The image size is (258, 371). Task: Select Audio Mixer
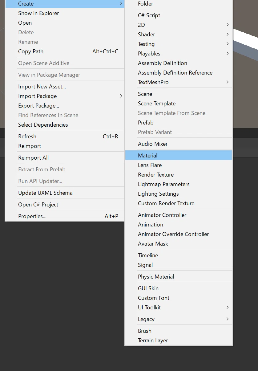[x=179, y=144]
